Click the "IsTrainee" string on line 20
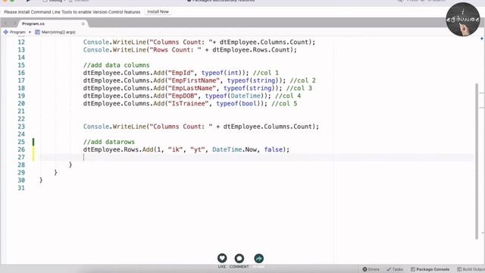Viewport: 485px width, 273px height. pyautogui.click(x=188, y=103)
